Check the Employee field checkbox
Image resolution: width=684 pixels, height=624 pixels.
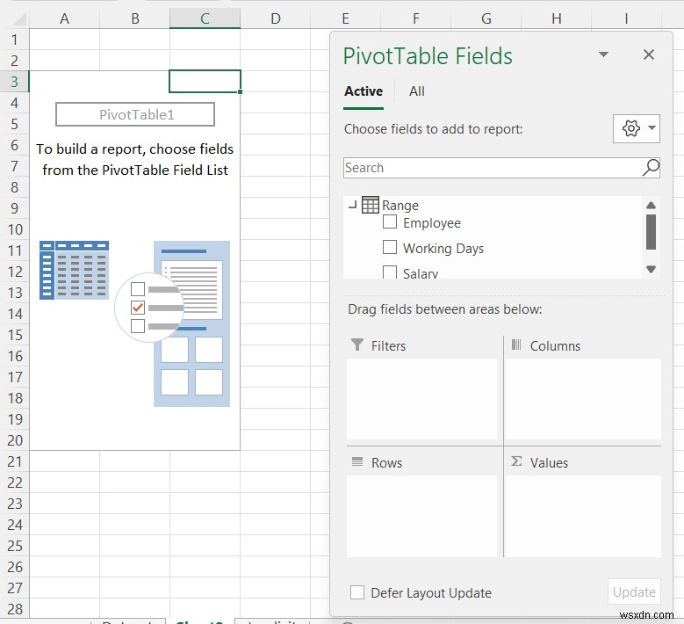click(x=390, y=222)
